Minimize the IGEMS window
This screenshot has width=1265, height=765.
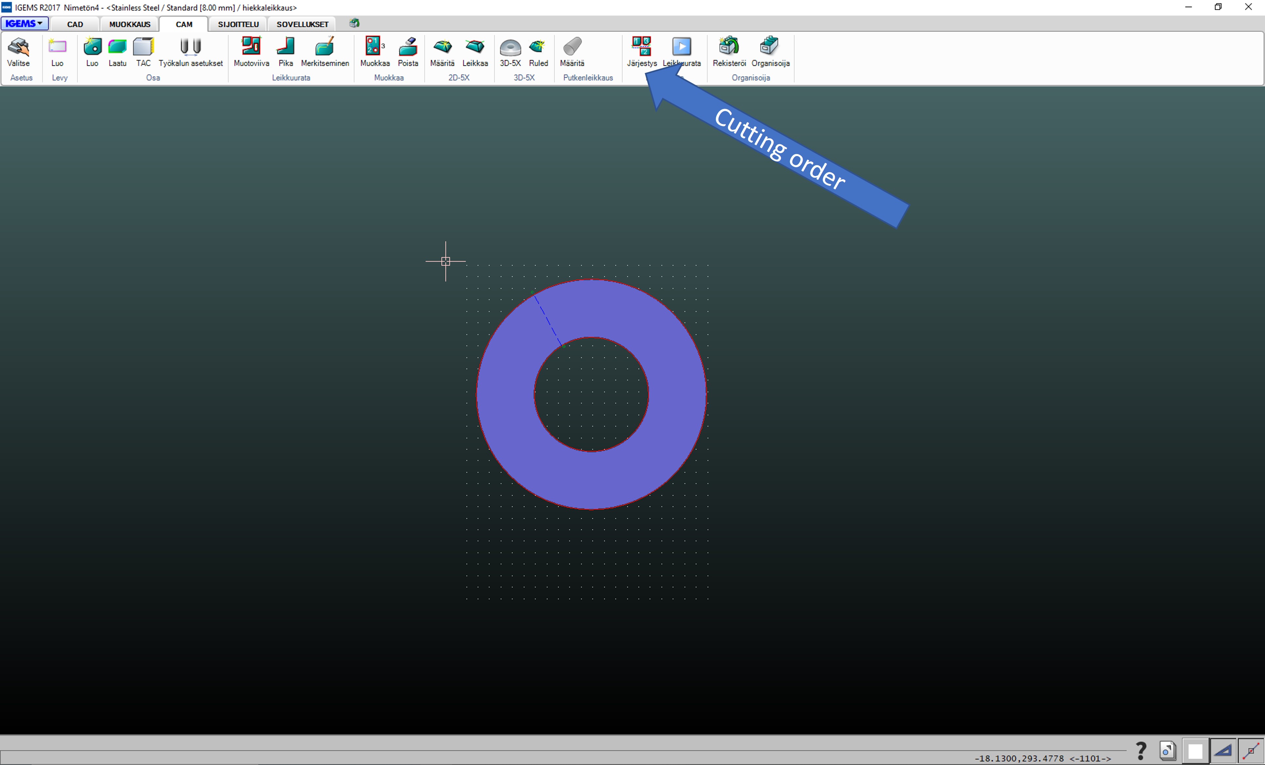tap(1188, 7)
